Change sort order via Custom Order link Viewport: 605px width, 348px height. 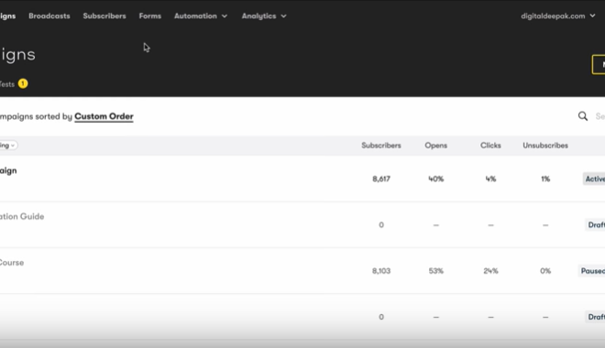[104, 116]
